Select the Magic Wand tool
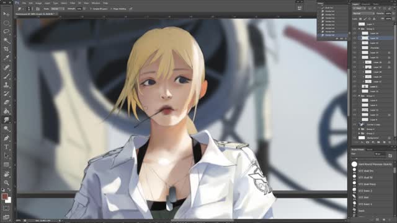 pos(6,40)
